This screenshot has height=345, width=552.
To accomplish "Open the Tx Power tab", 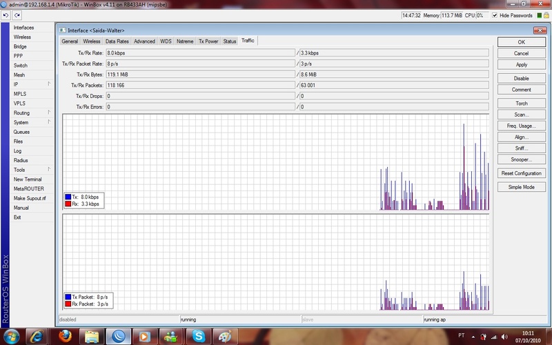I will click(208, 41).
